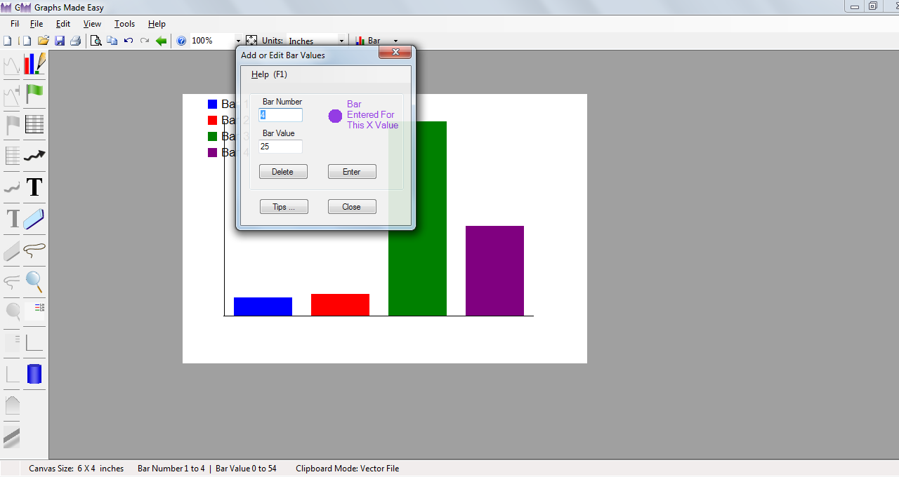Viewport: 899px width, 477px height.
Task: Click the New blank document icon
Action: point(7,41)
